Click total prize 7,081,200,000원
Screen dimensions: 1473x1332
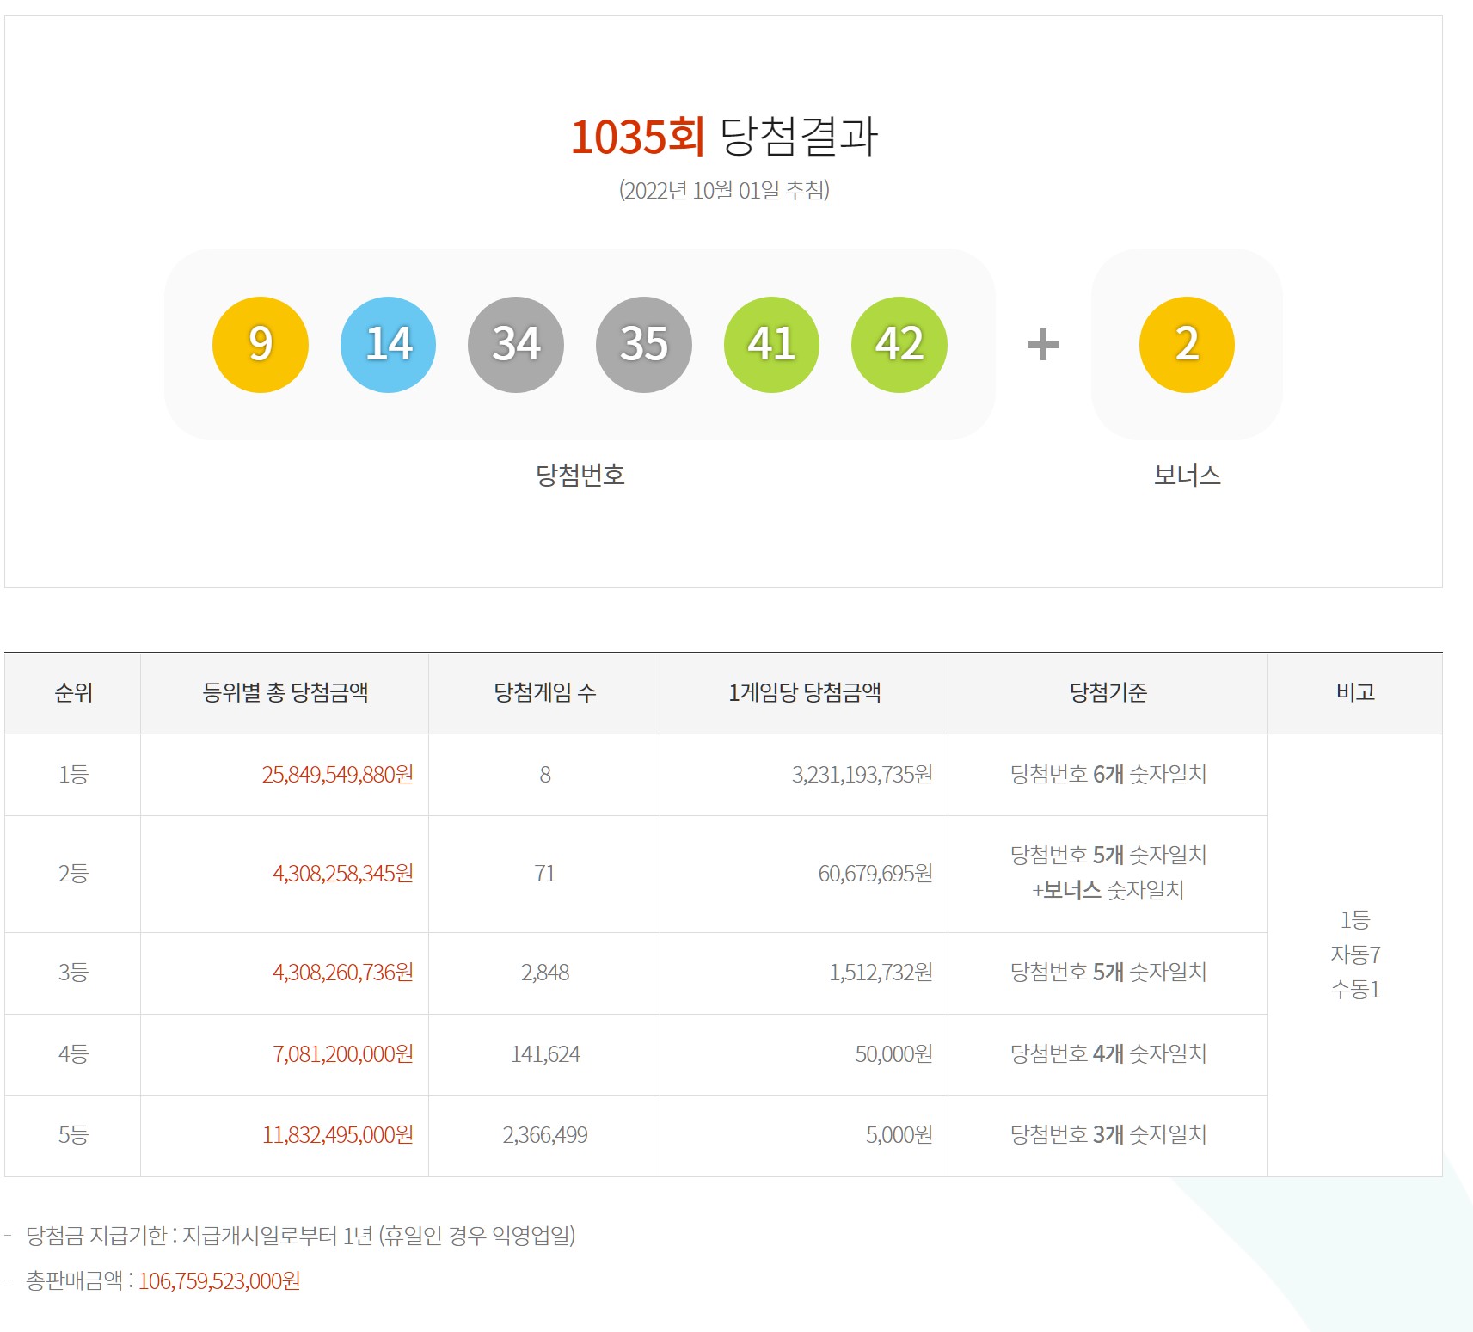[x=342, y=1054]
